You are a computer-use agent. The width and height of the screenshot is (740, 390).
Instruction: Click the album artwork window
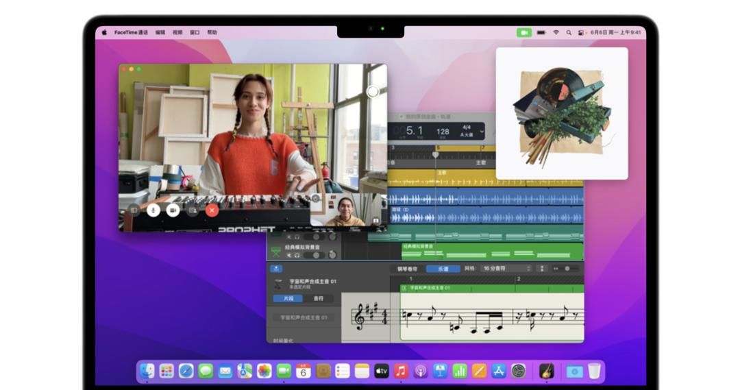pyautogui.click(x=562, y=113)
